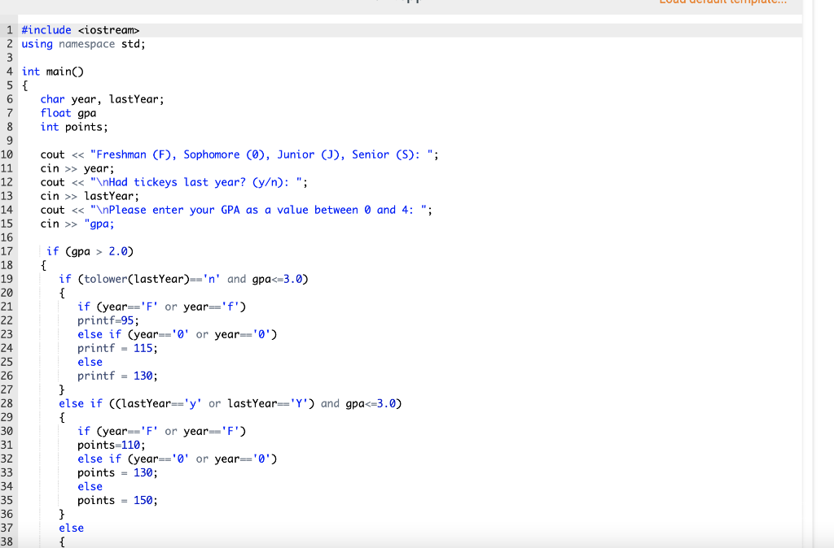Click the 'printf=95;' statement
The image size is (834, 548).
(x=108, y=320)
